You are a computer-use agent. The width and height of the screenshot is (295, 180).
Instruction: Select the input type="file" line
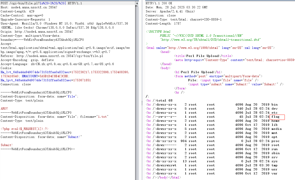223,80
